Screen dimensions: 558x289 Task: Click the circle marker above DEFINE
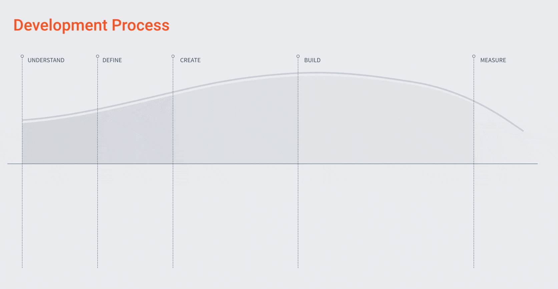click(x=98, y=56)
